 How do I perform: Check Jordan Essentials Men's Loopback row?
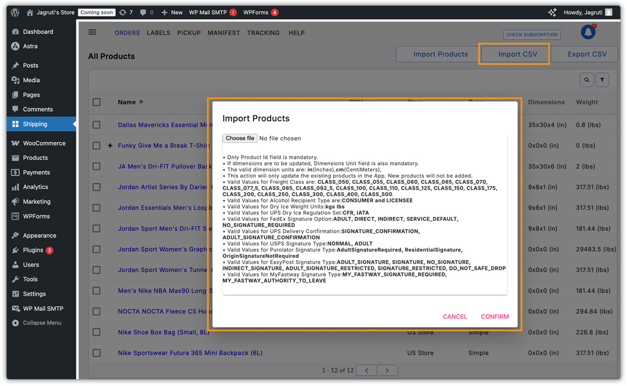(x=96, y=208)
